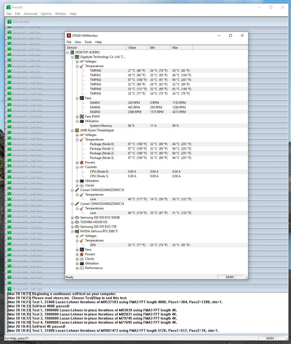Image resolution: width=291 pixels, height=344 pixels.
Task: Click the HWMonitor resize grip corner
Action: coord(246,277)
